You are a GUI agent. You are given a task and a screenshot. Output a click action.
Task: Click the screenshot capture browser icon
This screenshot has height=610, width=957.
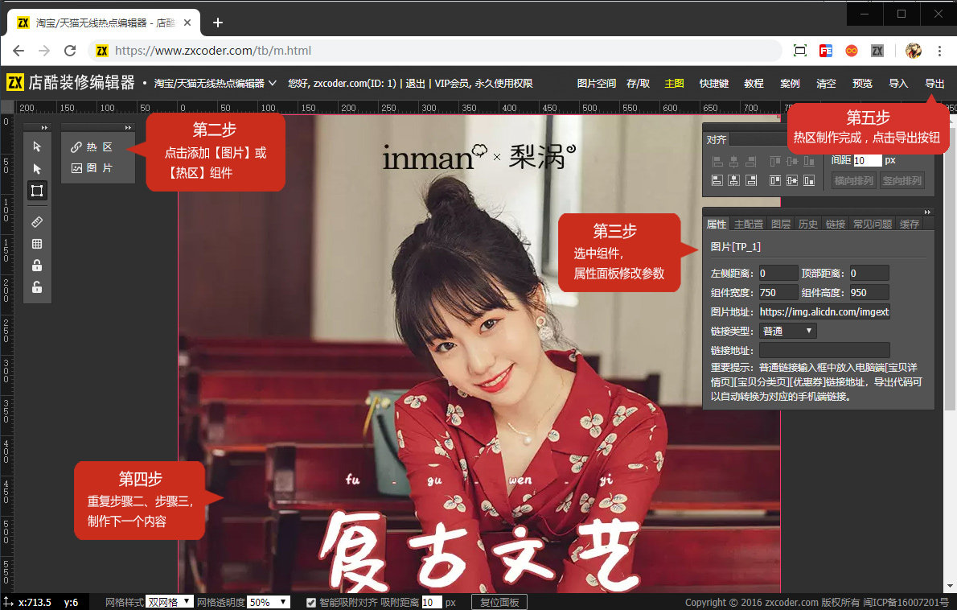[x=799, y=51]
